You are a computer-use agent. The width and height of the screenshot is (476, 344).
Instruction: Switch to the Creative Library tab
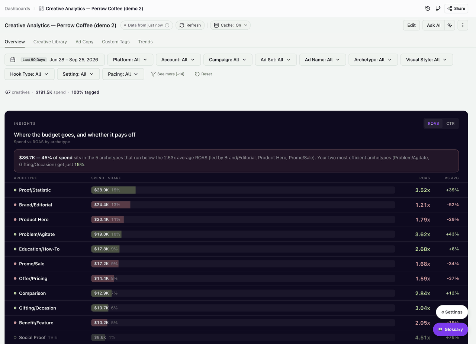click(x=50, y=42)
